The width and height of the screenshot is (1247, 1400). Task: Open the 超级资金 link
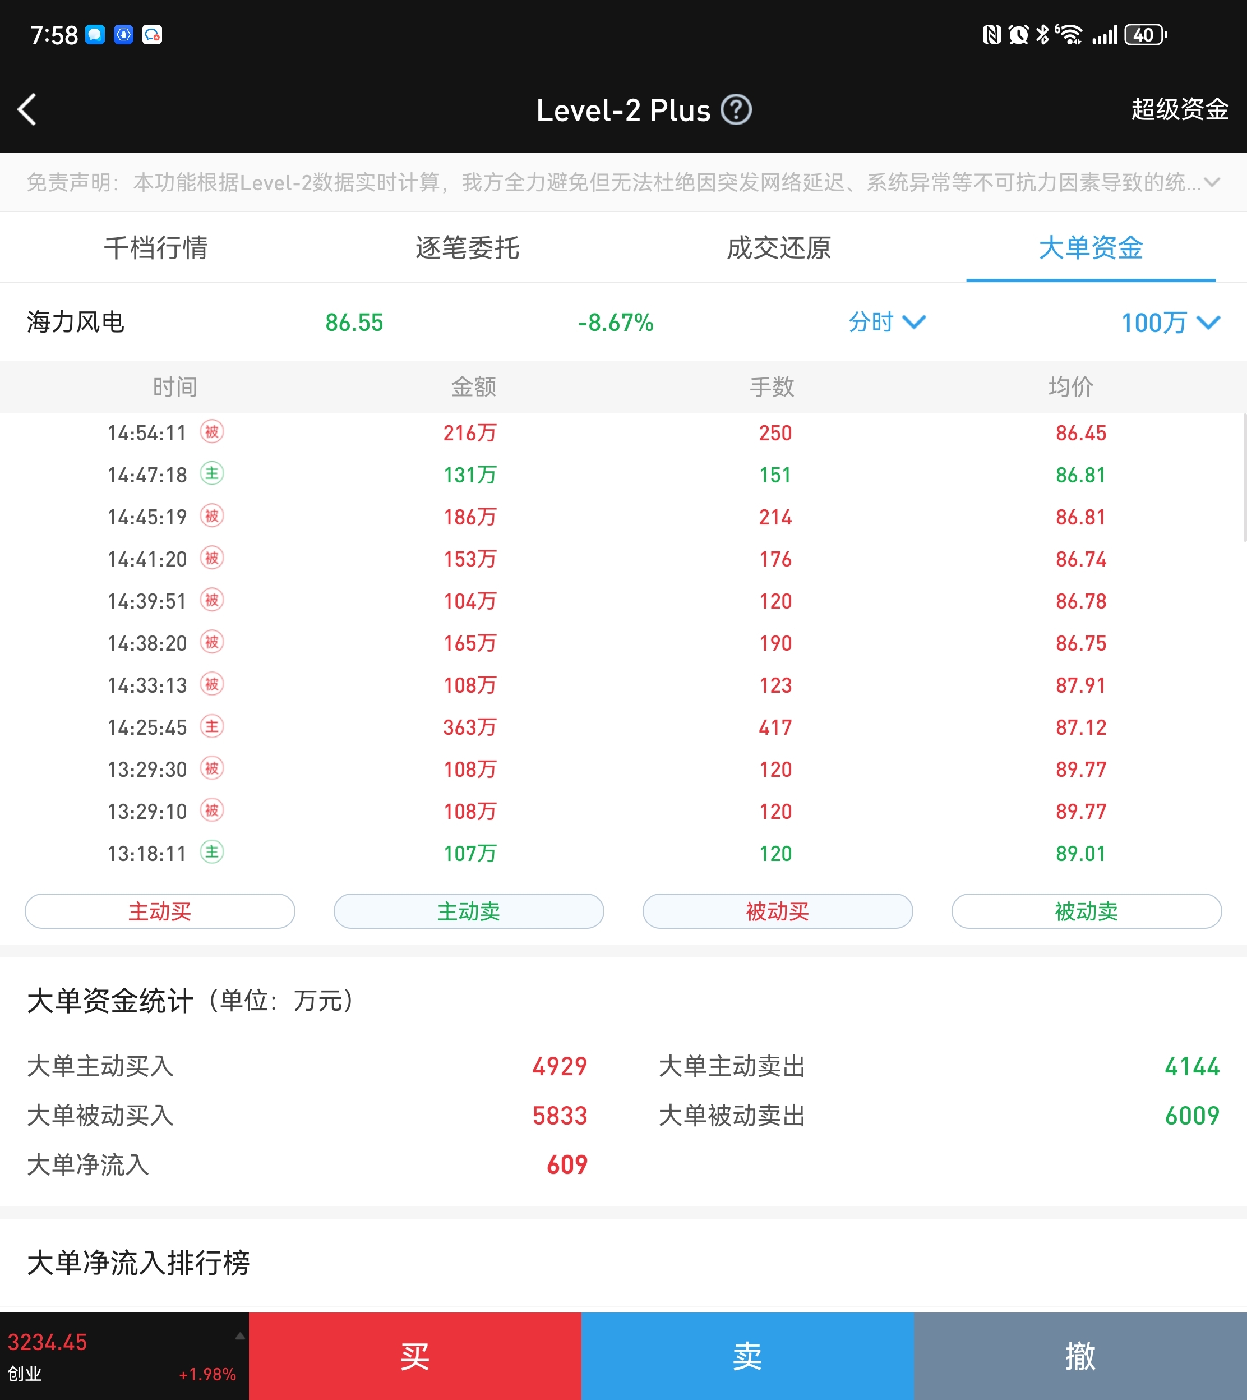coord(1179,109)
